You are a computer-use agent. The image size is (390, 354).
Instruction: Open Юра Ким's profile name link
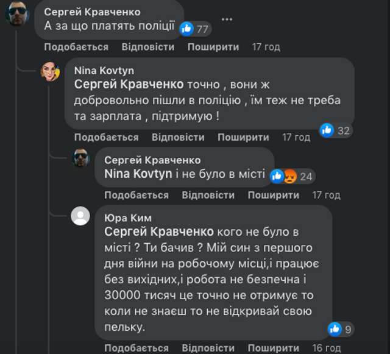pos(128,218)
